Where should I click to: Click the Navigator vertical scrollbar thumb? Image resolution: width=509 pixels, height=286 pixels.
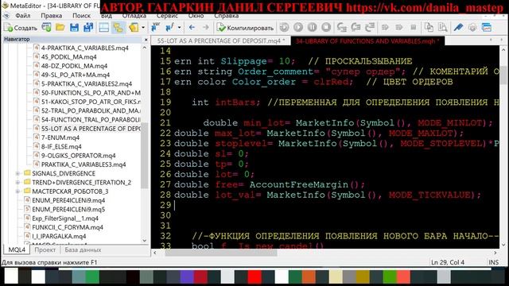(x=145, y=156)
